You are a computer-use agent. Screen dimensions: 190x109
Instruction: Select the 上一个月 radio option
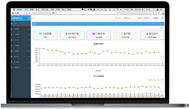[158, 80]
